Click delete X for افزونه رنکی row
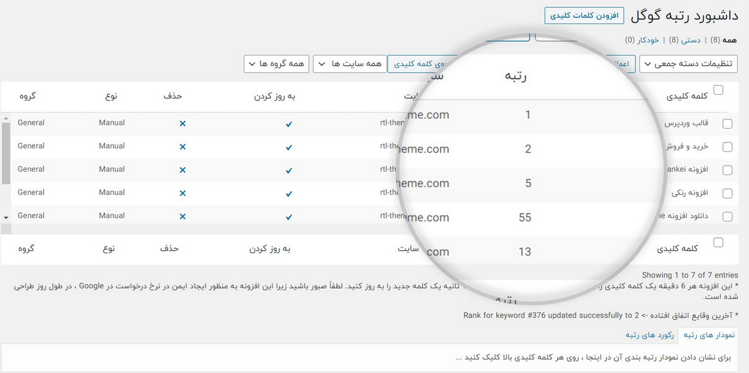The height and width of the screenshot is (373, 749). [182, 193]
